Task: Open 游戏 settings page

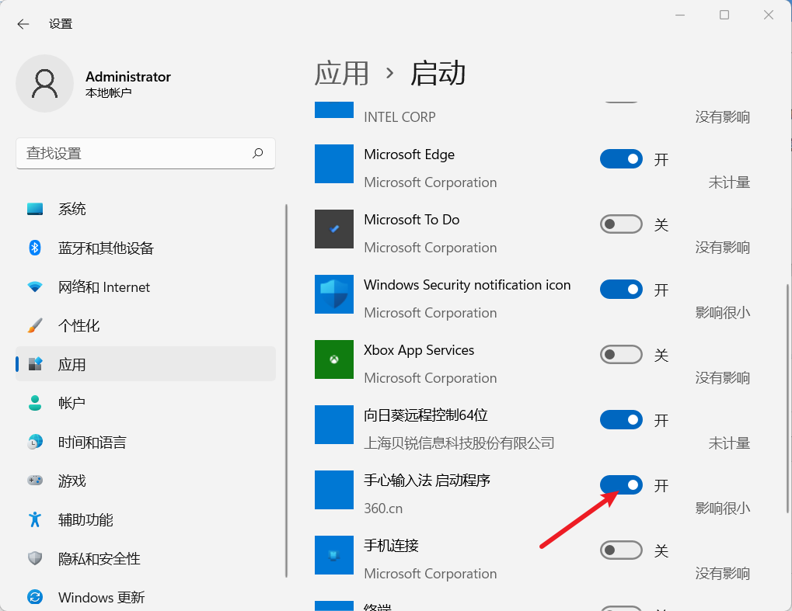Action: click(145, 481)
